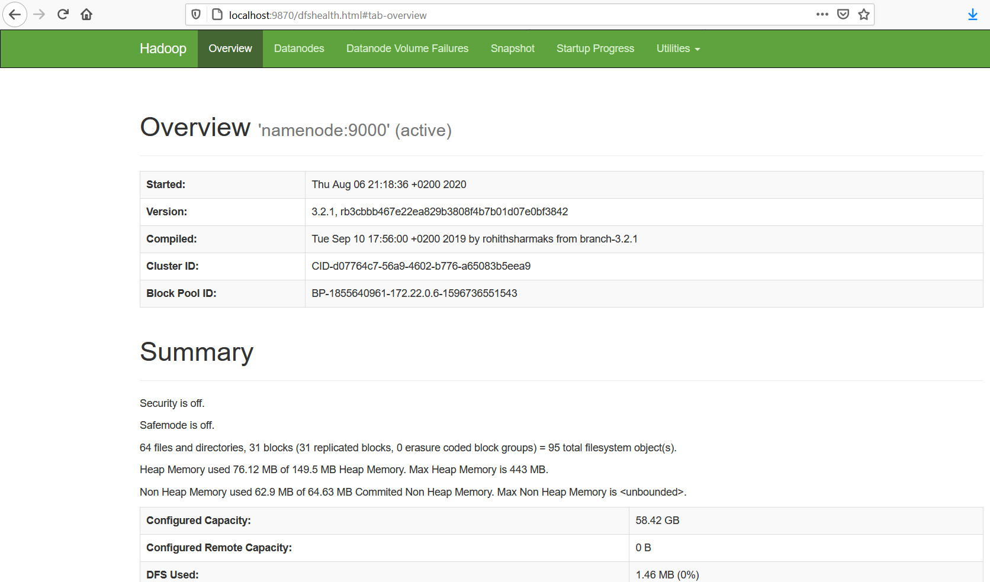Open tracking protection shield icon

[x=196, y=15]
